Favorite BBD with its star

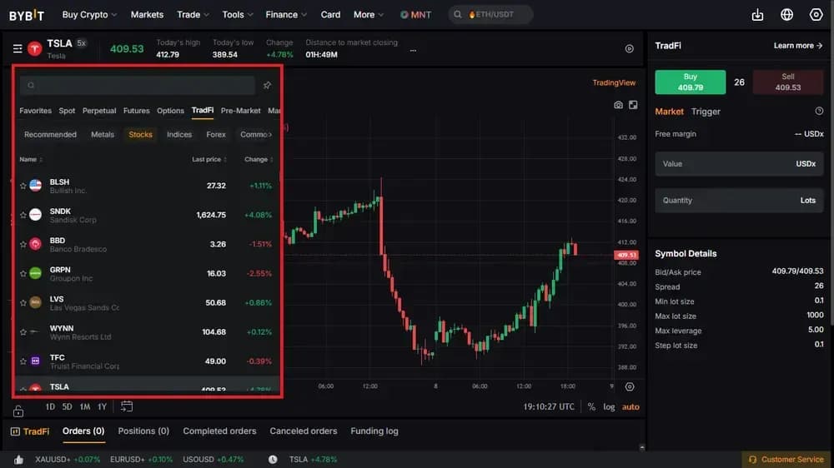[23, 244]
